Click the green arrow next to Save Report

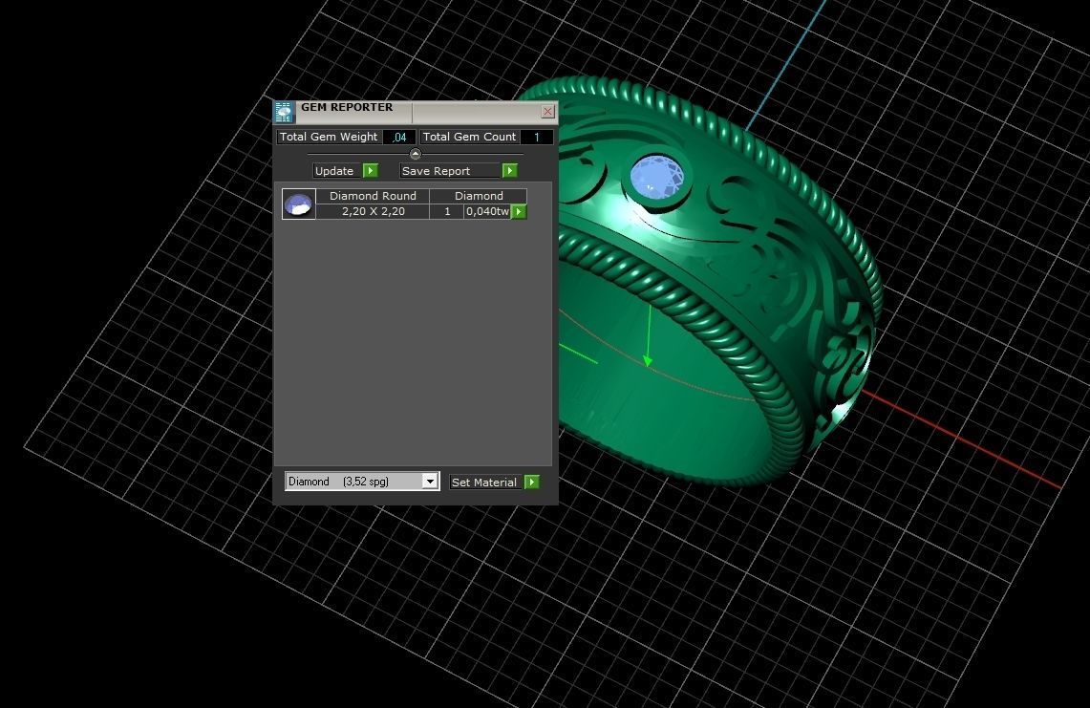[509, 170]
